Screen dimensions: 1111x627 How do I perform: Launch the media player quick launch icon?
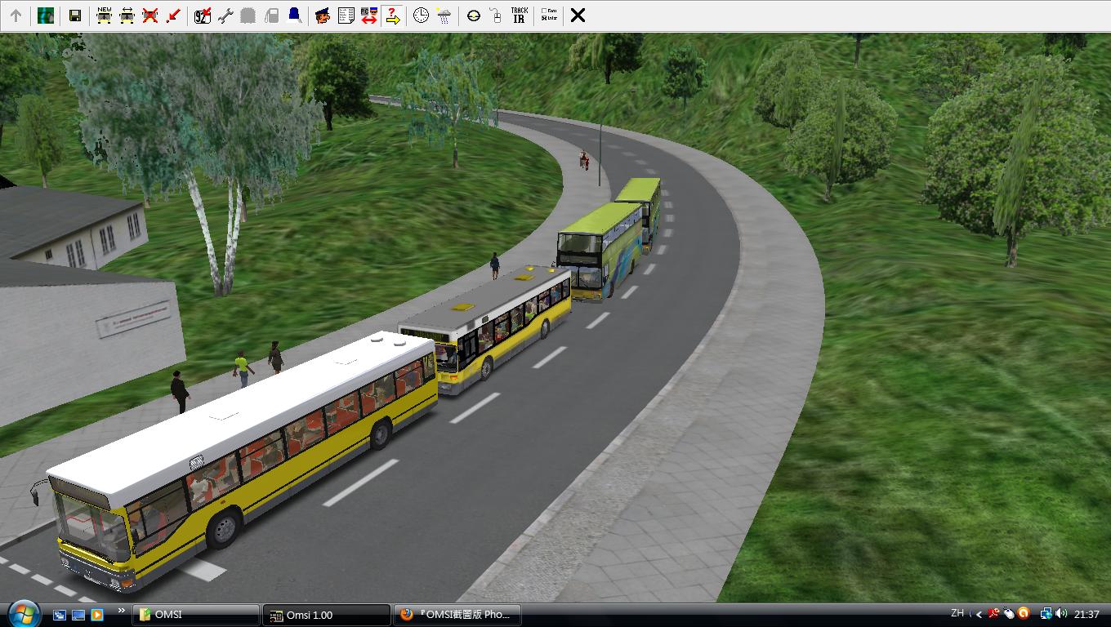click(97, 615)
